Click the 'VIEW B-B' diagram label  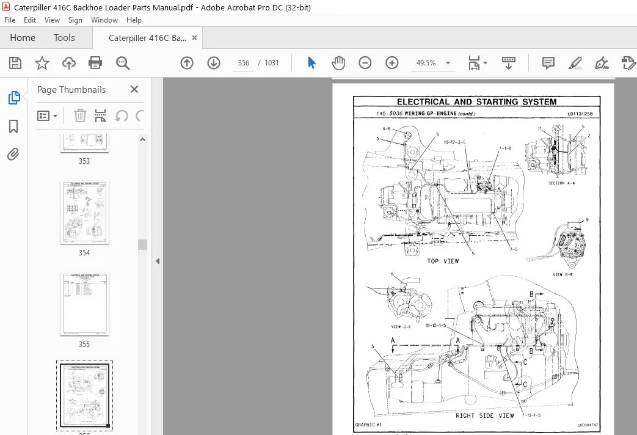pyautogui.click(x=562, y=275)
